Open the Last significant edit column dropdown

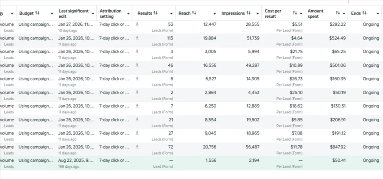point(93,13)
